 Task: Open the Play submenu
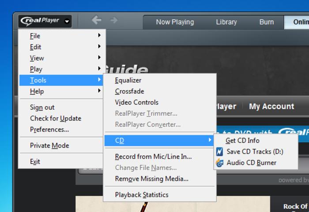tap(61, 69)
